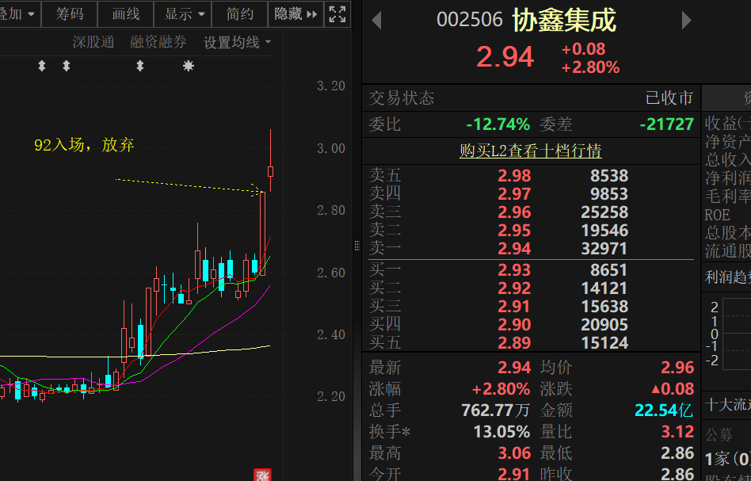Click 委比 value -12.74%
The height and width of the screenshot is (481, 751).
(498, 124)
